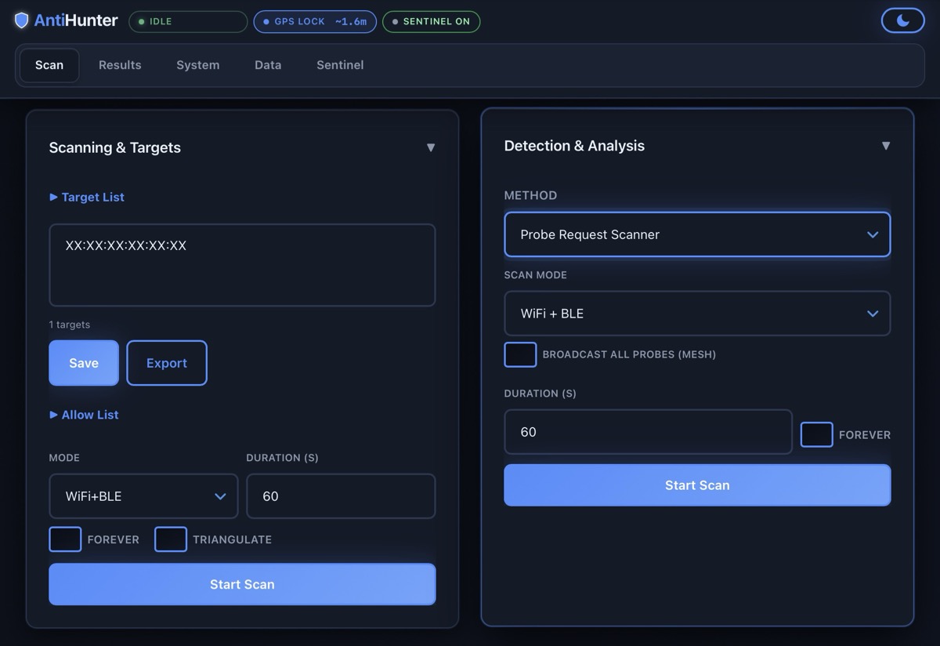The width and height of the screenshot is (940, 646).
Task: Click the SENTINEL ON status pill
Action: [x=432, y=21]
